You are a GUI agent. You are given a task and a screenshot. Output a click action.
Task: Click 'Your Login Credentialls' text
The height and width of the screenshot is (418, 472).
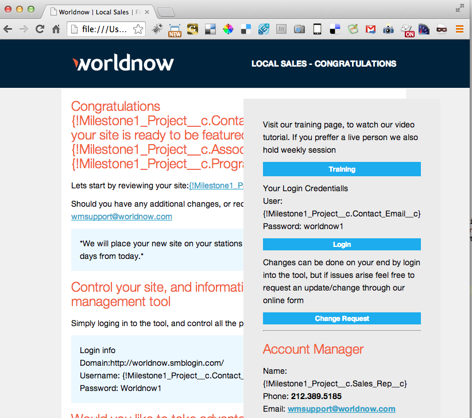tap(305, 188)
